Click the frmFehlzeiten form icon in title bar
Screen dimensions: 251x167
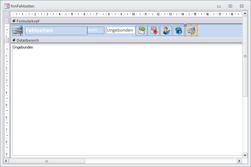pyautogui.click(x=7, y=6)
